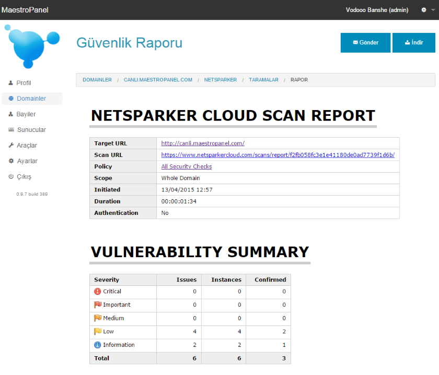Click the Ayarlar gear icon in sidebar
Viewport: 439px width, 375px height.
pos(11,161)
